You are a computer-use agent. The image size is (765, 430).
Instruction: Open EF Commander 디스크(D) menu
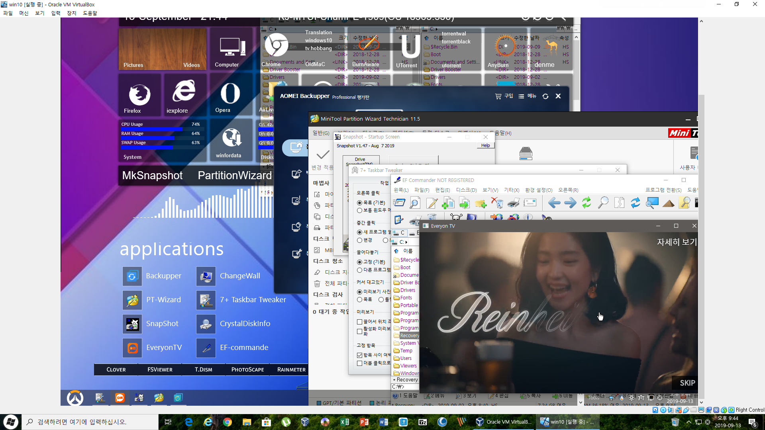(x=467, y=190)
